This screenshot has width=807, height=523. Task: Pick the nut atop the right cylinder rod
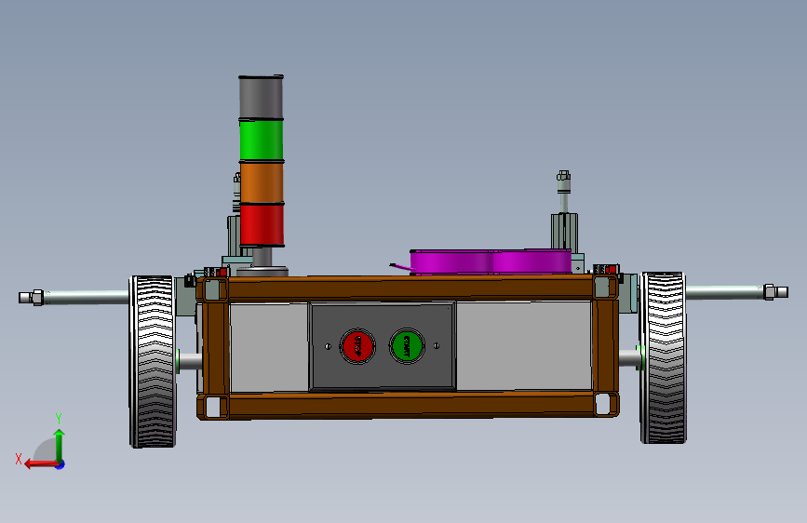click(563, 176)
